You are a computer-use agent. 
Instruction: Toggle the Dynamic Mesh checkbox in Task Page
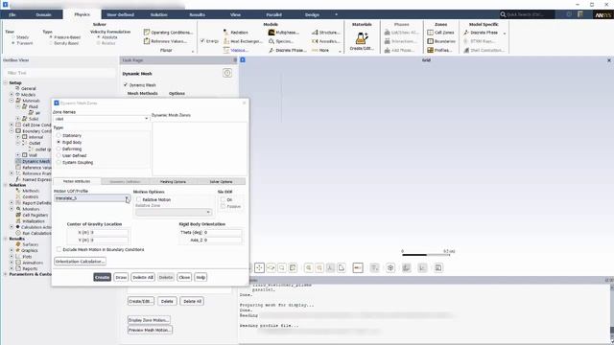(126, 85)
